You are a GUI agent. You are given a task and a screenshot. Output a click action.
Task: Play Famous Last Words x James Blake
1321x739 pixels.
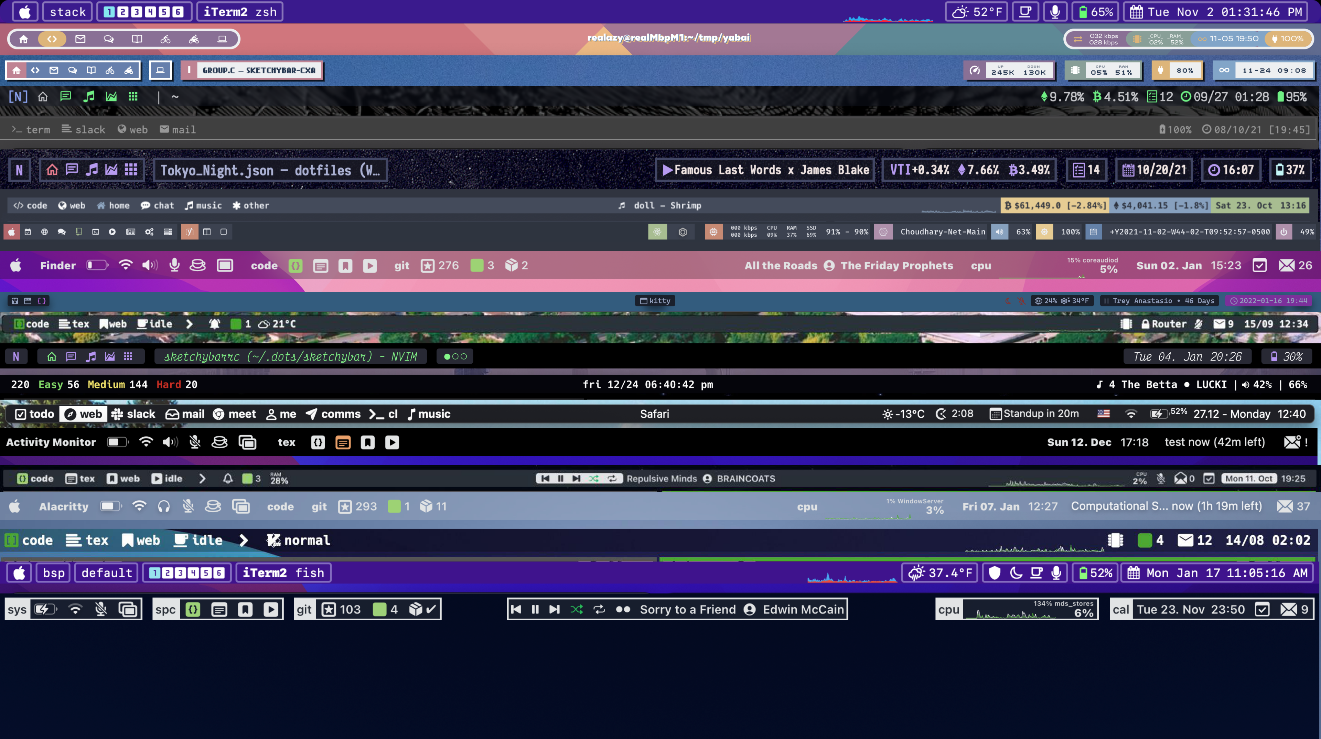[x=765, y=170]
